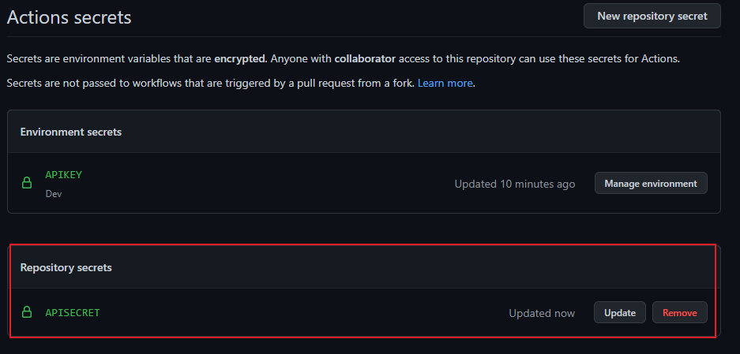Click the lock icon beside APISECRET
740x354 pixels.
click(x=27, y=313)
